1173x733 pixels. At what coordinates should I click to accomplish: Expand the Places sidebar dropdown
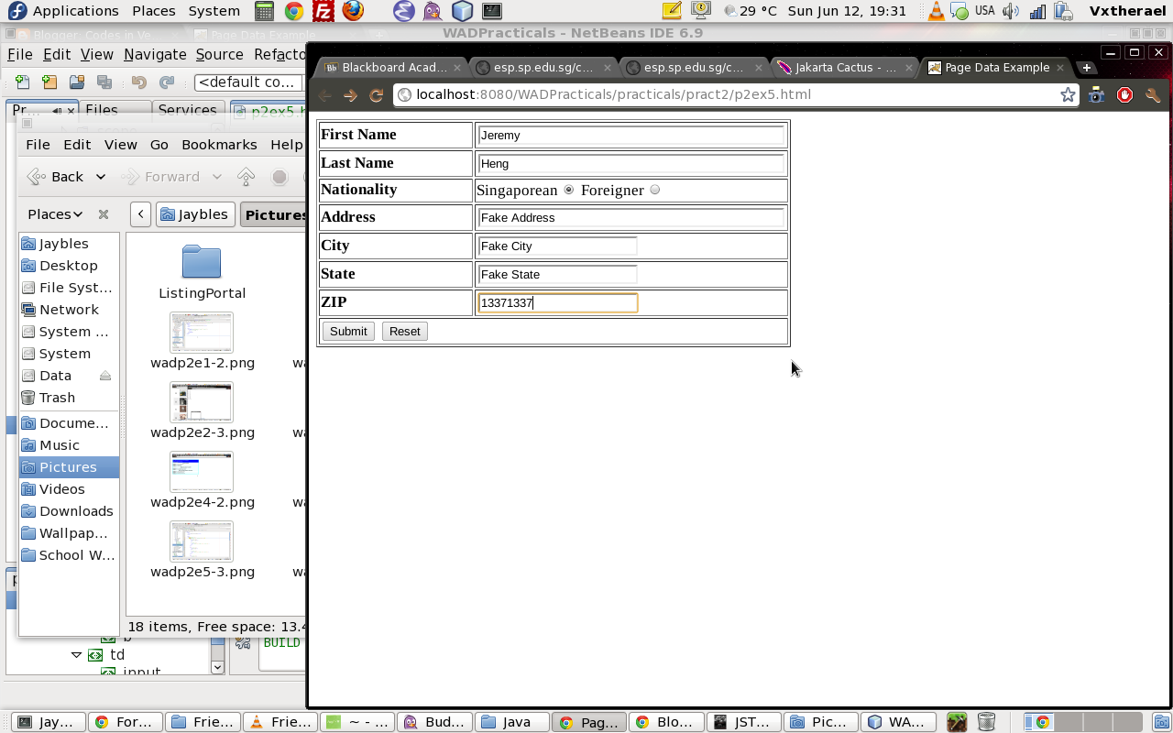(55, 214)
